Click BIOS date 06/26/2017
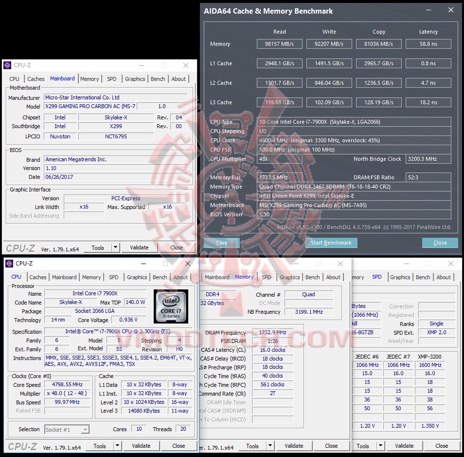The image size is (464, 457). point(116,177)
